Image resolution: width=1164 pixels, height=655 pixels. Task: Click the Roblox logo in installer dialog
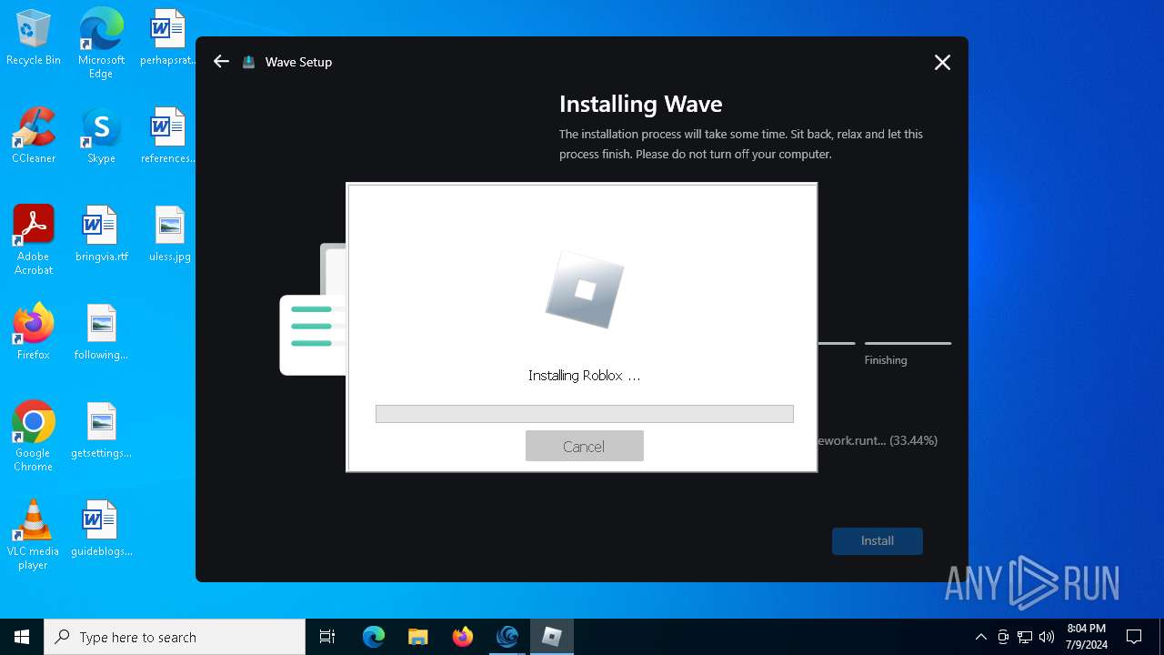pos(585,289)
